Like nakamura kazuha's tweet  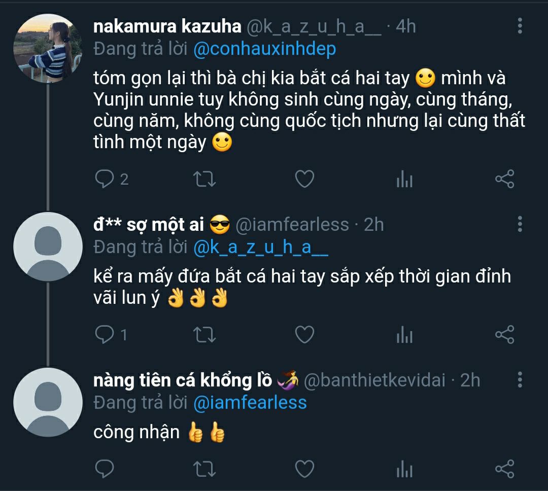304,179
